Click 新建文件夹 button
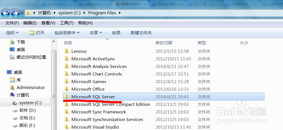Viewport: 283px width, 130px height. click(x=141, y=32)
